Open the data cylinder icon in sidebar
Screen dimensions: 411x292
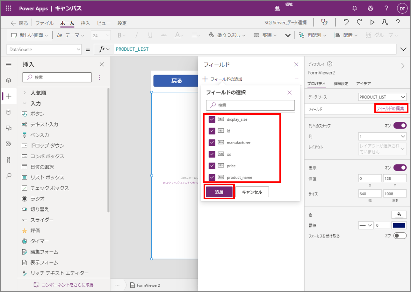coord(9,112)
